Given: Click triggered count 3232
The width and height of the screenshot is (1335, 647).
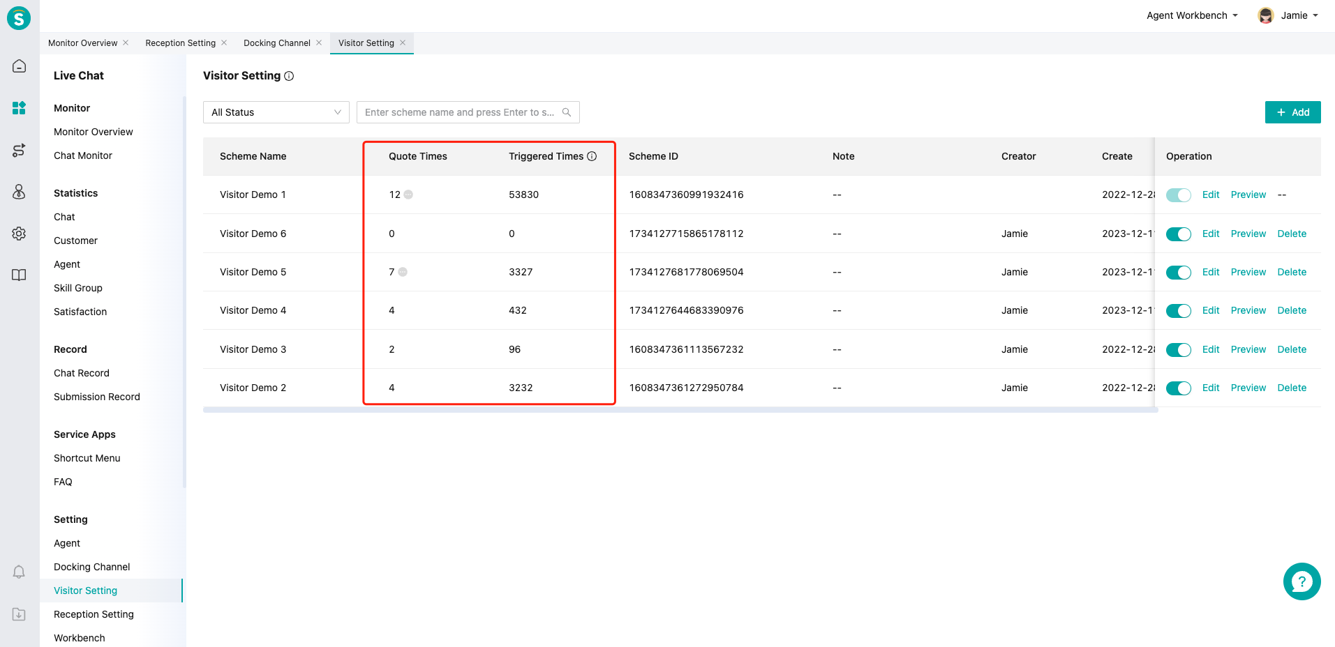Looking at the screenshot, I should pos(521,388).
